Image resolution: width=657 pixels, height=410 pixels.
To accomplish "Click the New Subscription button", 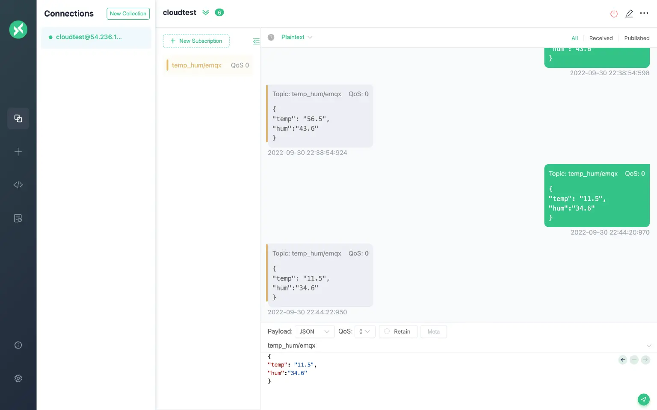I will pyautogui.click(x=196, y=41).
